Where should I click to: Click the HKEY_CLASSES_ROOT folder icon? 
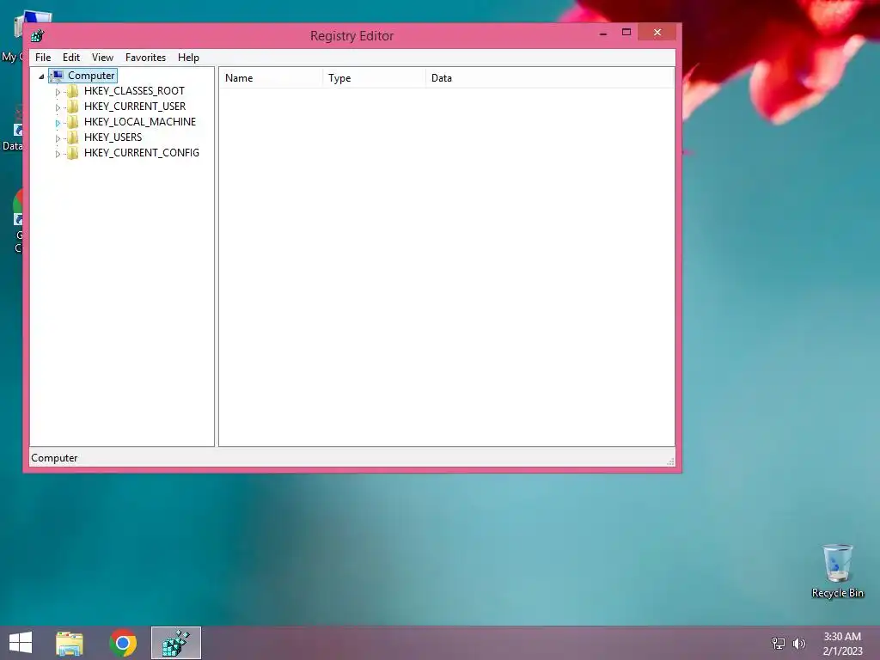coord(72,91)
